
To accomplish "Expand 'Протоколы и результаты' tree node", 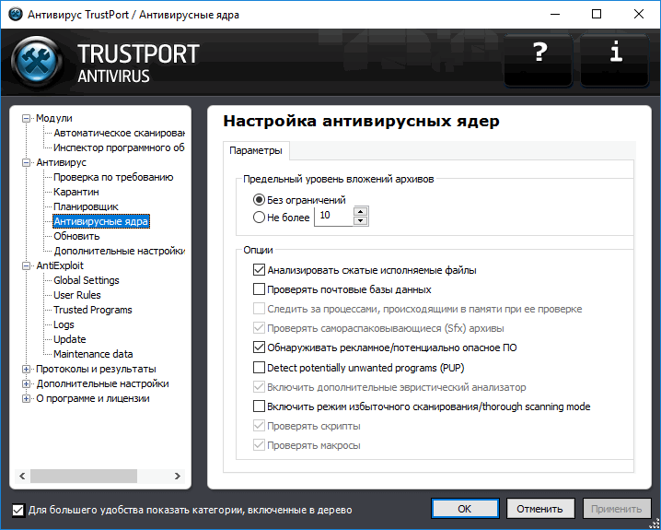I will tap(26, 370).
